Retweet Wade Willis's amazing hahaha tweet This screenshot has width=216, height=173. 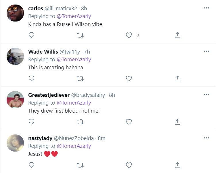[81, 78]
